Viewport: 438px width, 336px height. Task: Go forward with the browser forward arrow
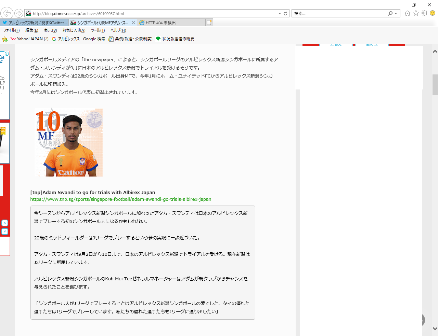19,13
